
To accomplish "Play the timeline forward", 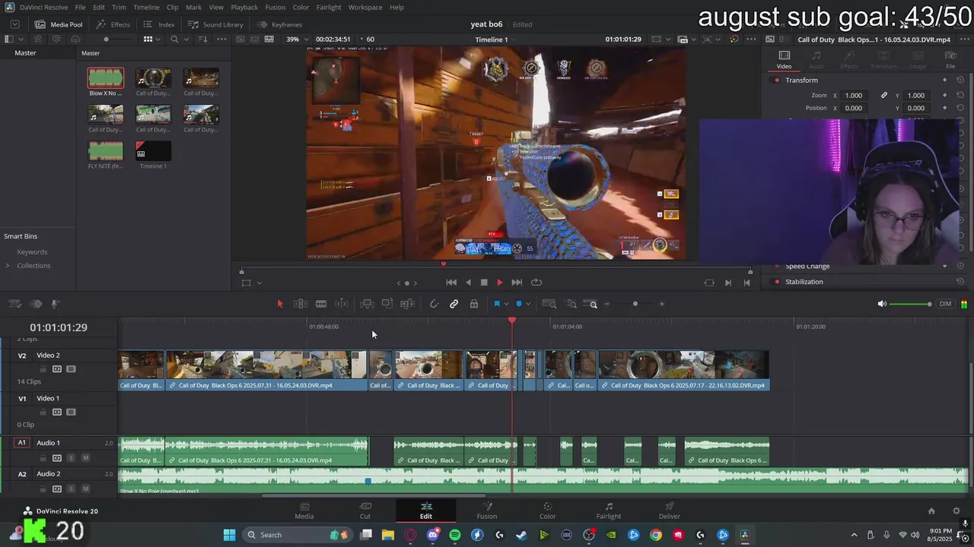I will click(500, 283).
